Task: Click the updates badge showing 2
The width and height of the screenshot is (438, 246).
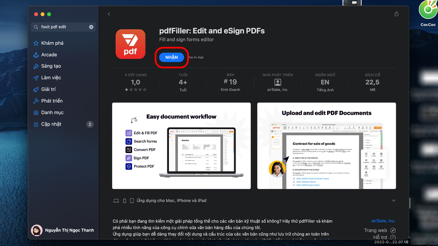Action: 90,124
